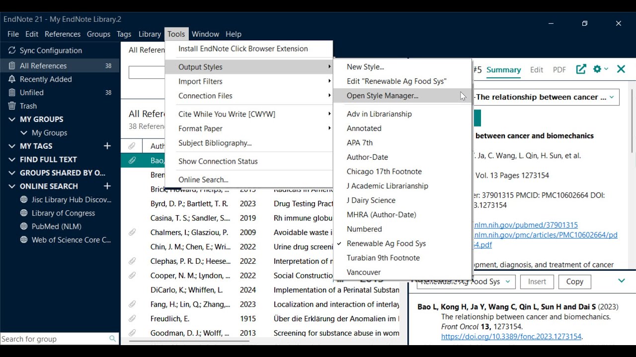Click the PubMed (NLM) globe icon

coord(23,227)
